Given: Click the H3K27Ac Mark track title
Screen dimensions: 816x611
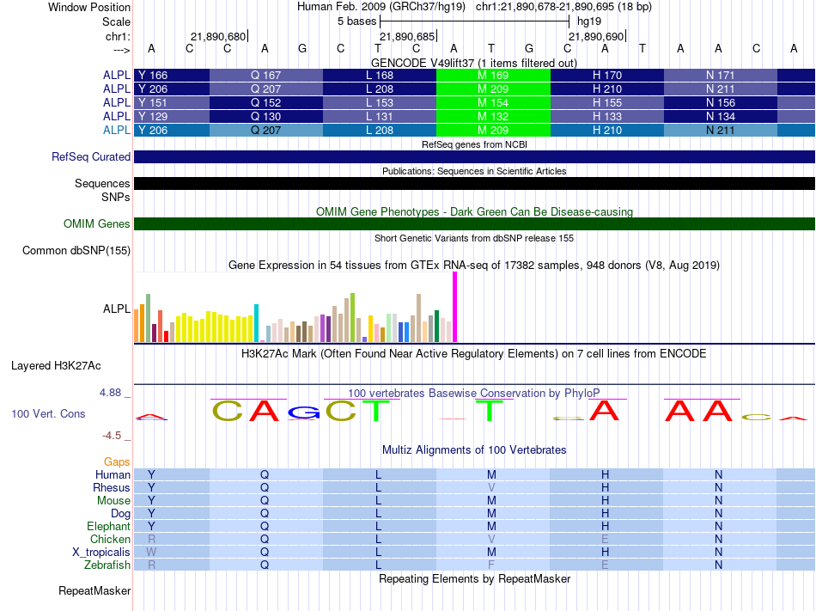Looking at the screenshot, I should tap(473, 354).
